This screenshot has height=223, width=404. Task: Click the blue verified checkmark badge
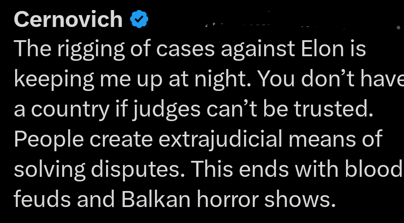(140, 20)
